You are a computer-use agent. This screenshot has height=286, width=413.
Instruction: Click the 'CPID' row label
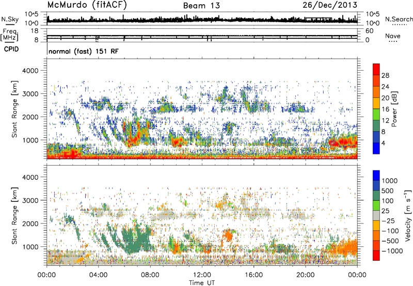11,49
